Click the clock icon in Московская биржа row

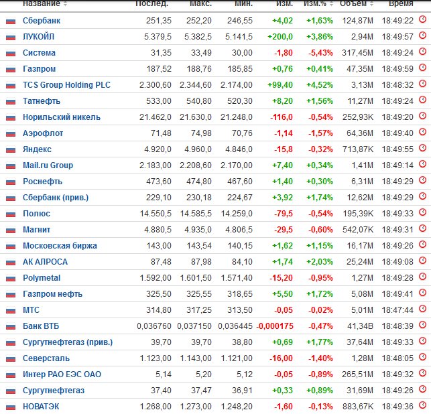[422, 245]
